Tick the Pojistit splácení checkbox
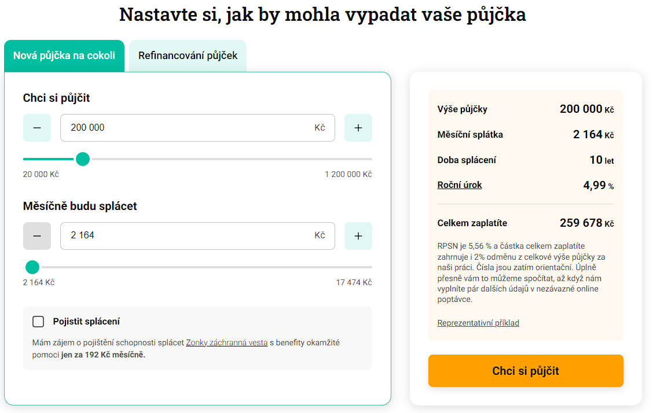Screen dimensions: 653x413 click(38, 322)
